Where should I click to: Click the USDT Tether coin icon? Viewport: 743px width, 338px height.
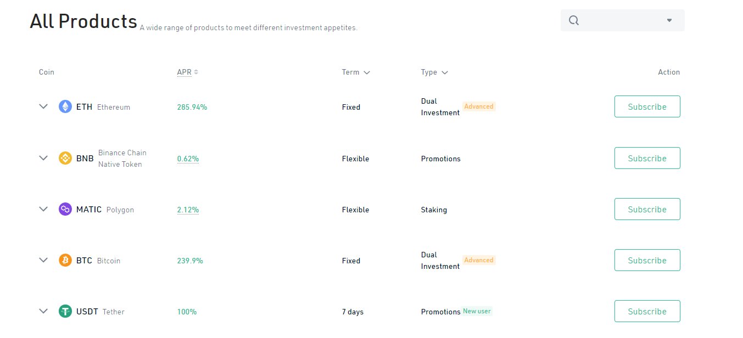click(x=65, y=312)
